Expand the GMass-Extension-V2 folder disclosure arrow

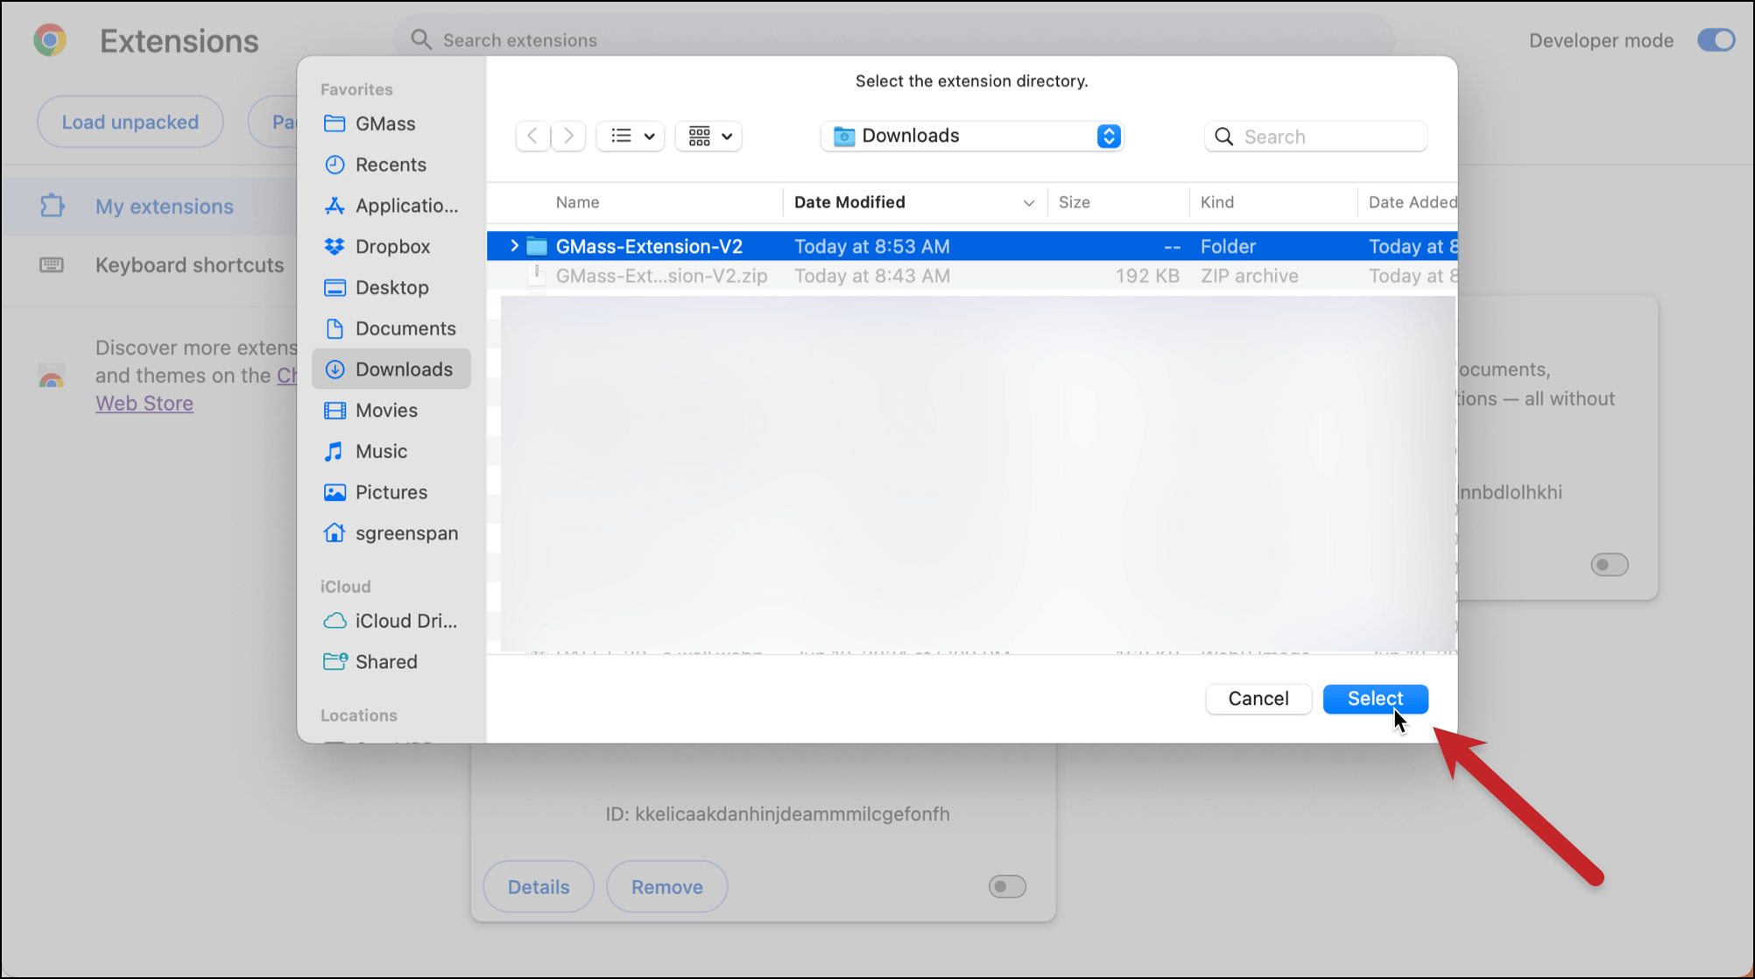point(514,246)
